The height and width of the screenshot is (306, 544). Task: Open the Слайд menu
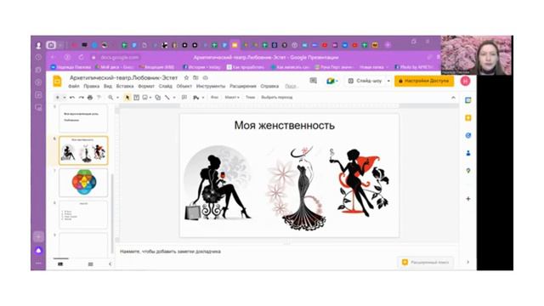click(x=166, y=86)
